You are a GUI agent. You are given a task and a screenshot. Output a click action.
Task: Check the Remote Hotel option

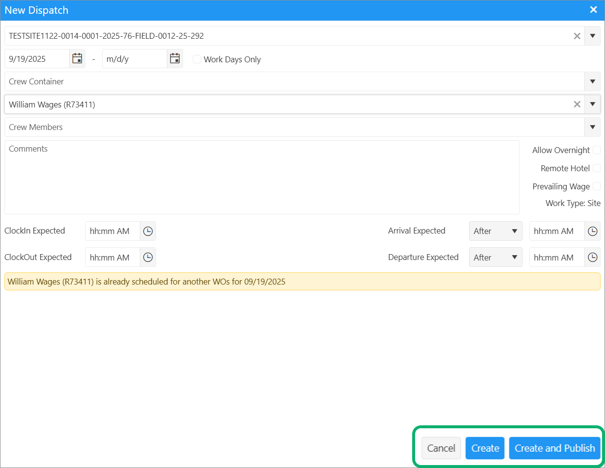coord(597,168)
